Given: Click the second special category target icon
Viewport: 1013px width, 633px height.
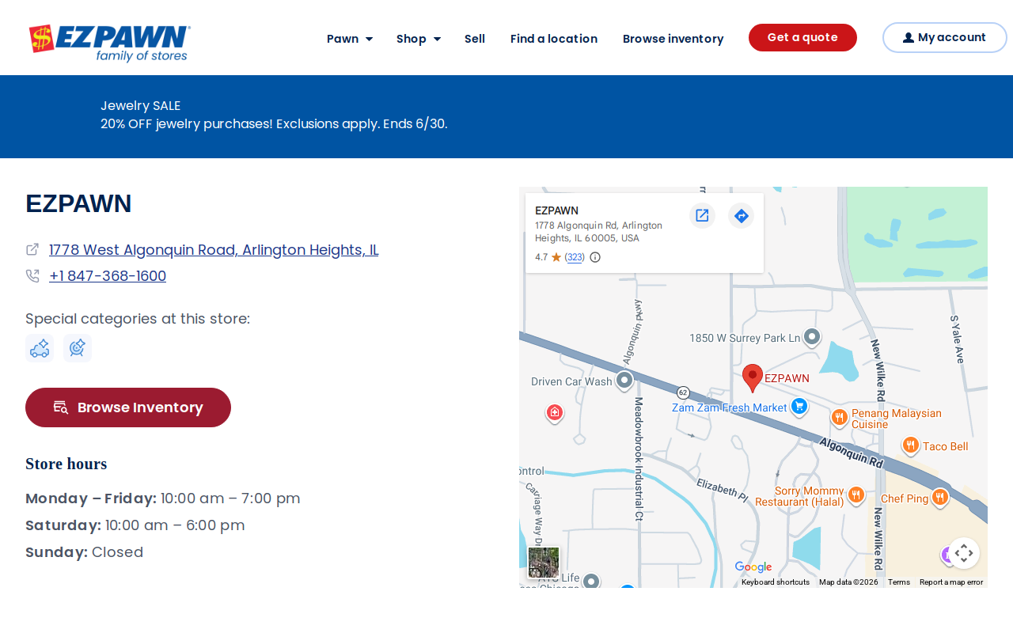Looking at the screenshot, I should pos(78,348).
